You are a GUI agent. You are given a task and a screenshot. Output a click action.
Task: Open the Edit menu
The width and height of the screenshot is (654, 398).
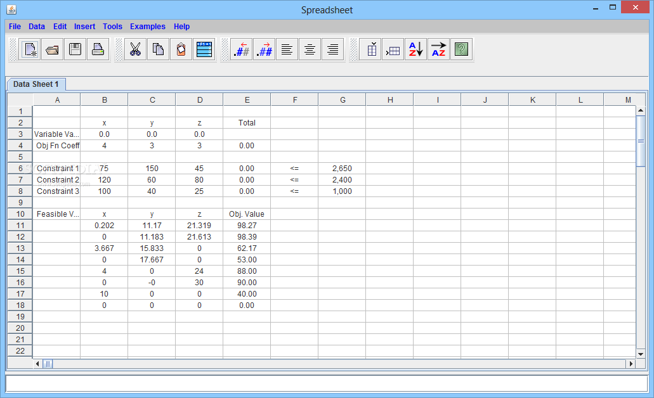pos(60,26)
